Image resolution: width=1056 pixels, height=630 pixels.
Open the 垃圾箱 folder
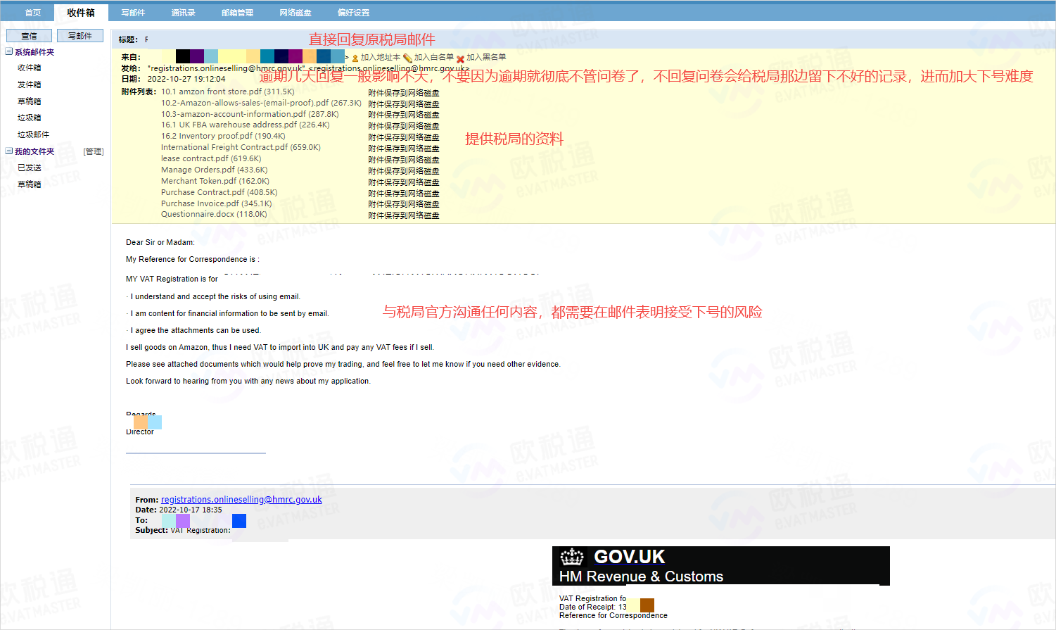coord(30,118)
